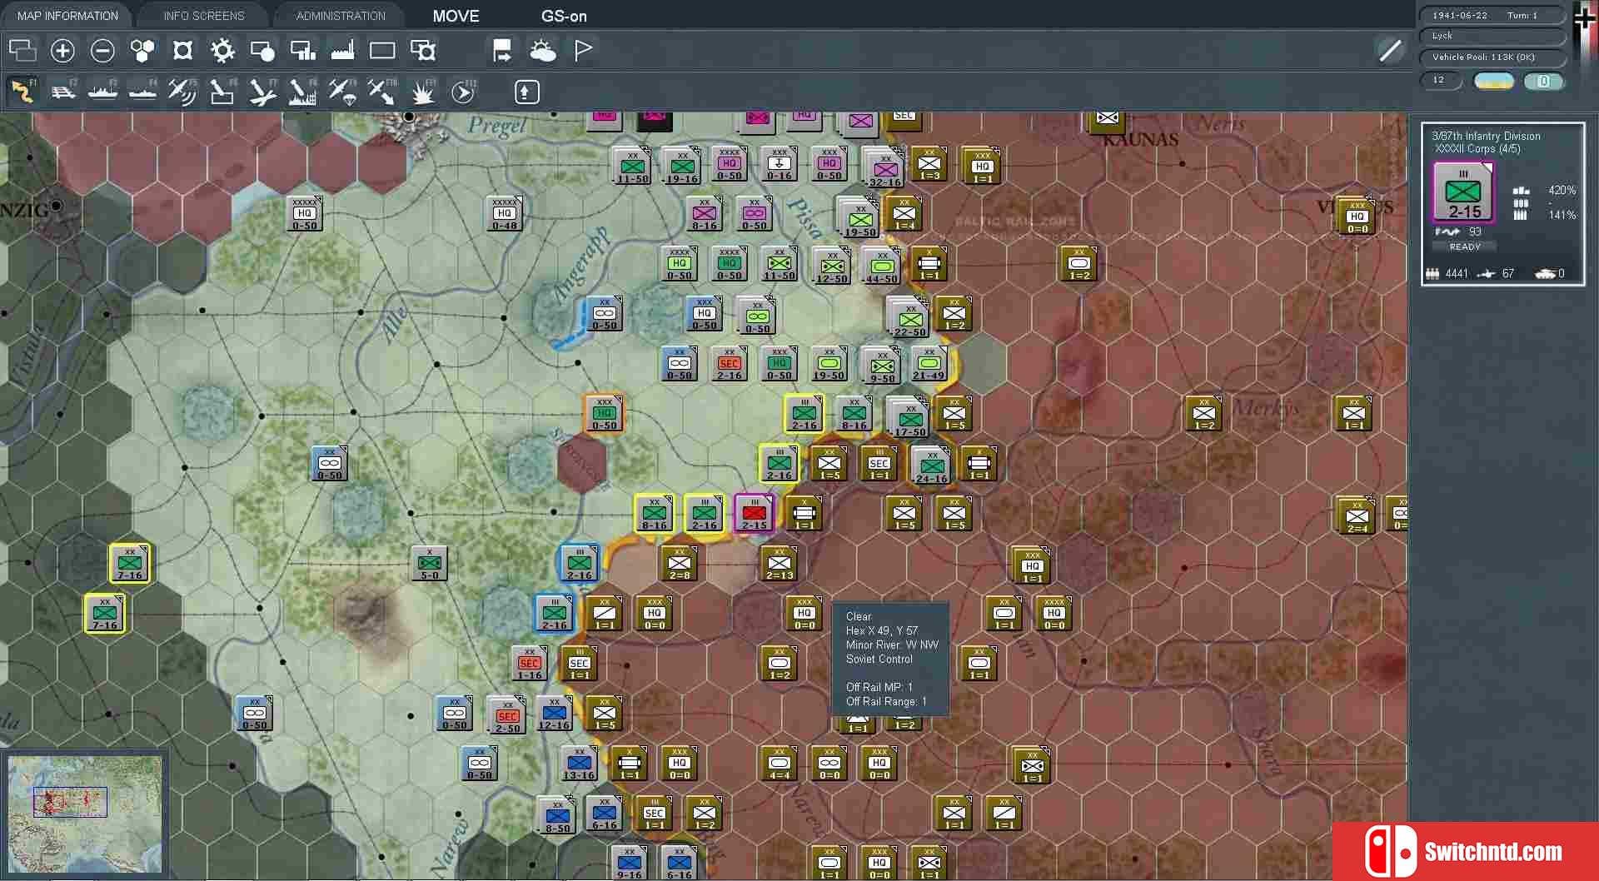Select Amphibious transport mode F4 icon
Image resolution: width=1599 pixels, height=881 pixels.
coord(143,92)
